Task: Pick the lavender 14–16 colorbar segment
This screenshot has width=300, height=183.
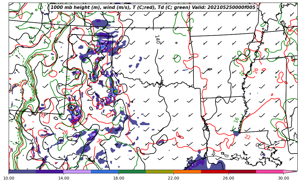Action: [x=77, y=171]
